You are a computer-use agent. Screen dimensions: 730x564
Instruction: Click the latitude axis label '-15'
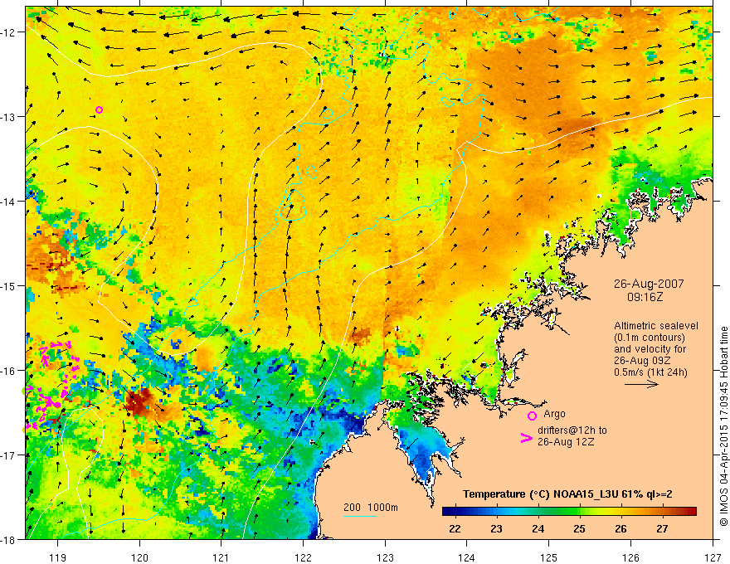[8, 286]
